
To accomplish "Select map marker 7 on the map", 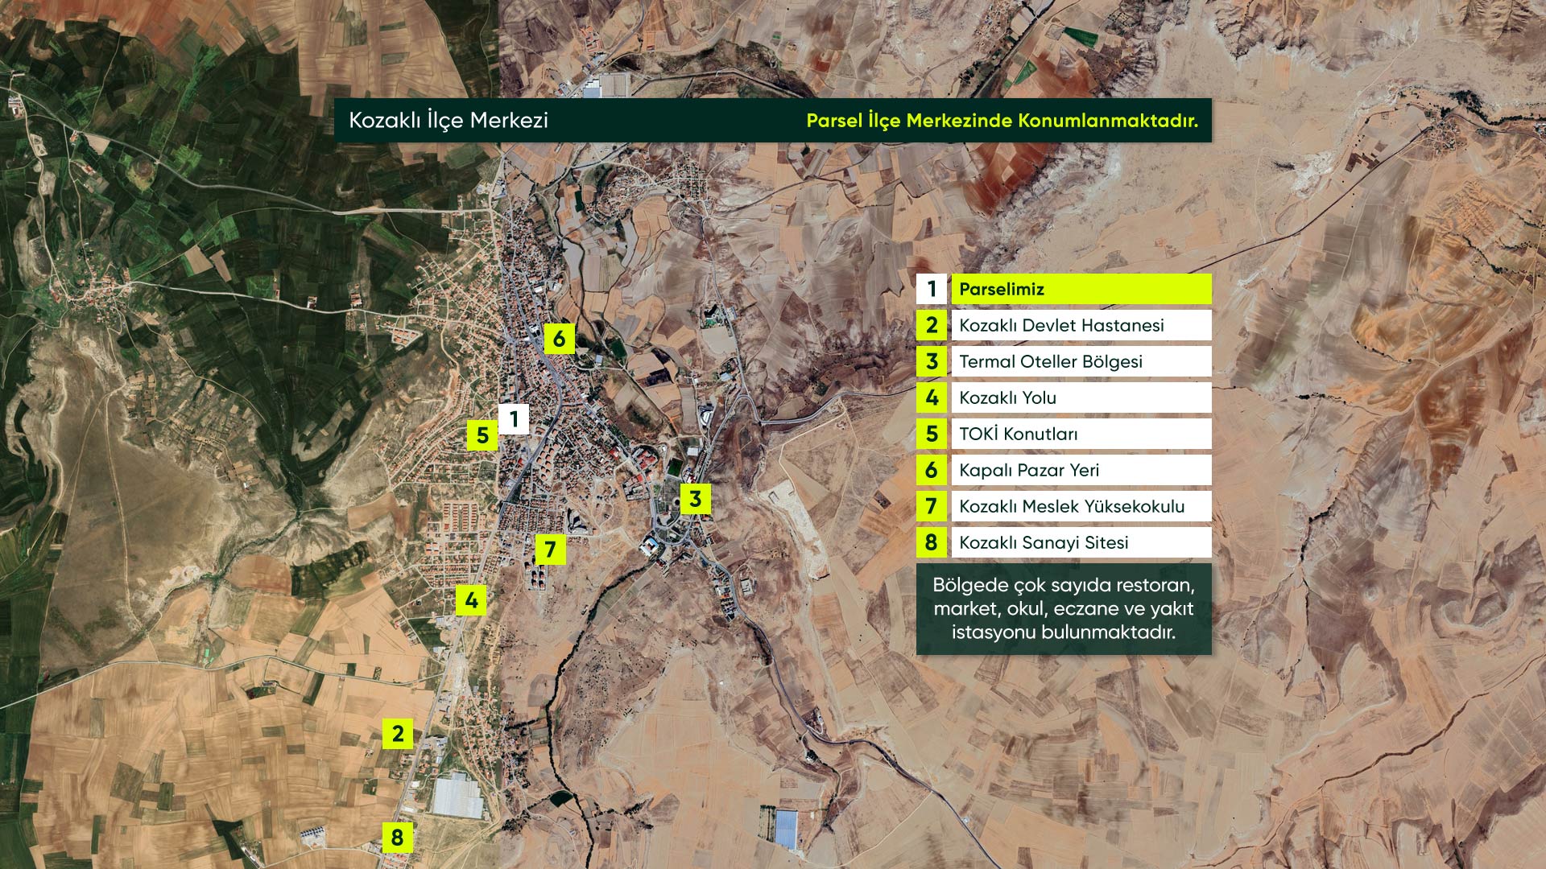I will pyautogui.click(x=550, y=550).
